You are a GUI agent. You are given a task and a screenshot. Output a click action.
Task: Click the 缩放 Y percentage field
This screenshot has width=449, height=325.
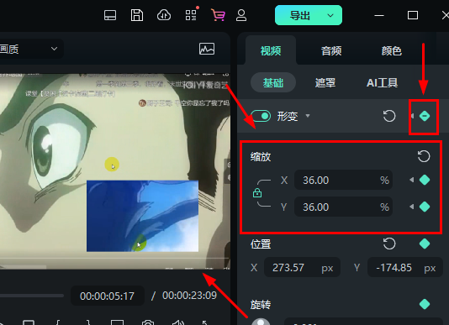(x=343, y=207)
